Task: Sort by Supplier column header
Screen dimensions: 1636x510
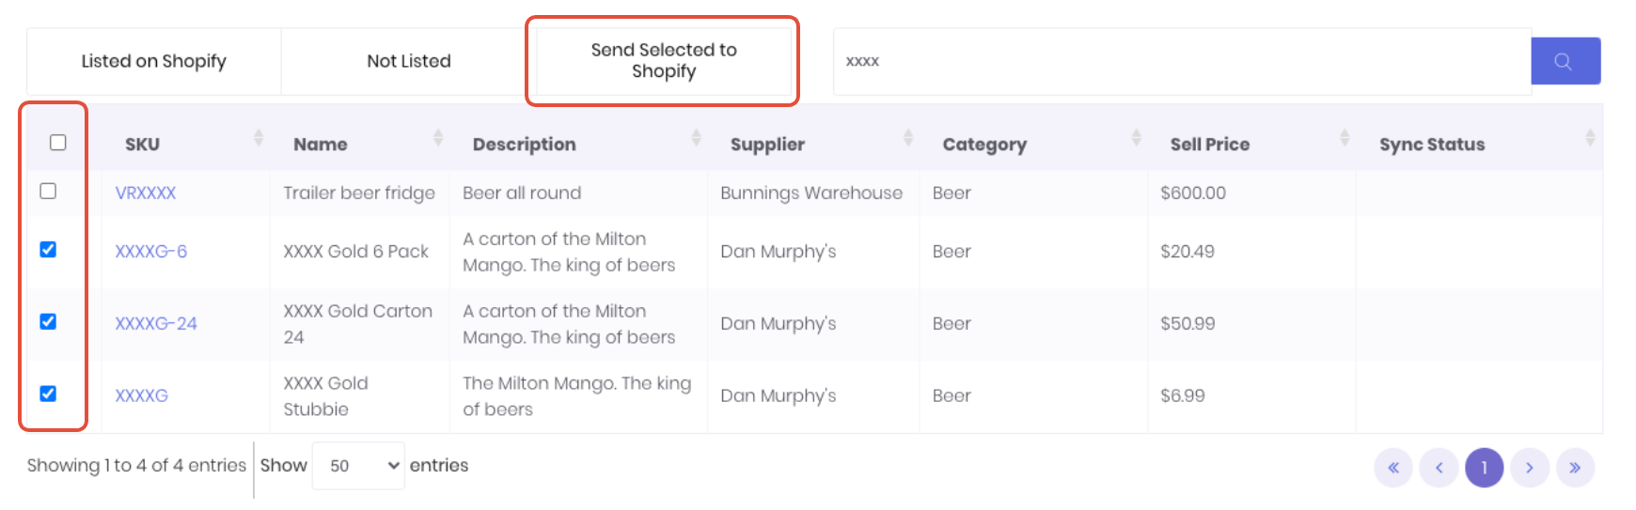Action: click(767, 145)
